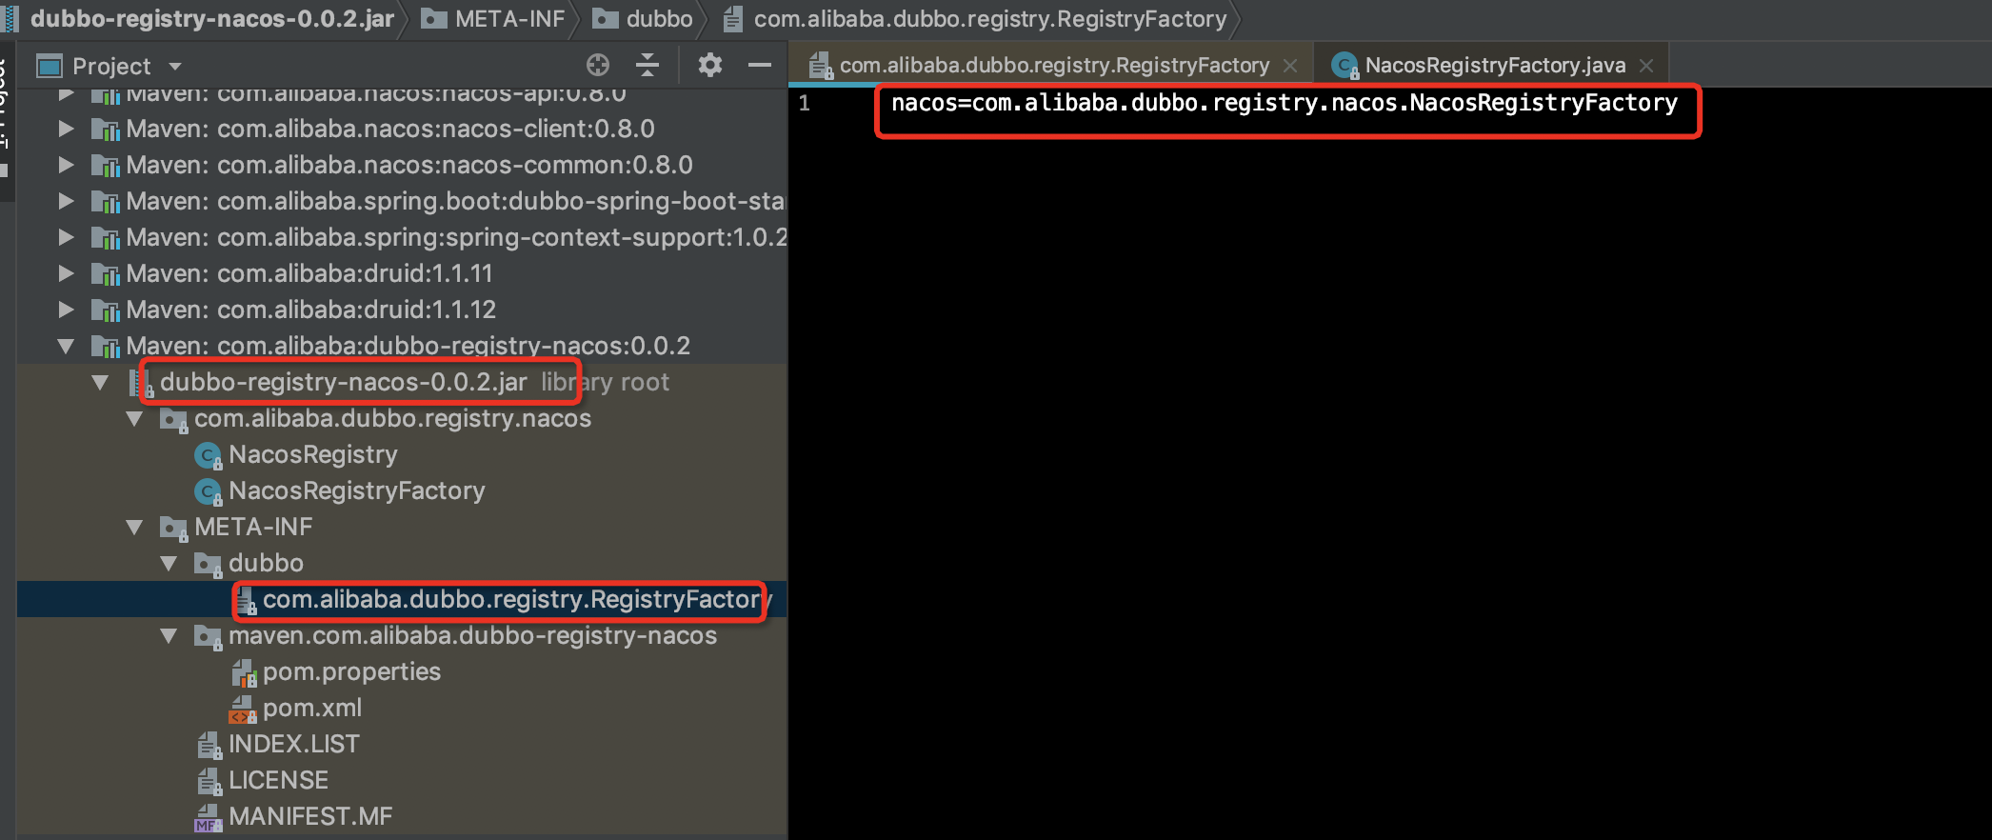The height and width of the screenshot is (840, 1992).
Task: Click the druid:1.1.11 library icon
Action: pos(105,274)
